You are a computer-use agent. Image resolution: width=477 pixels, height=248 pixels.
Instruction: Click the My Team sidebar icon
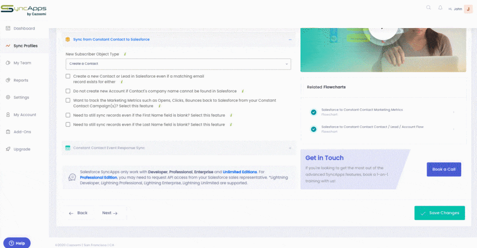tap(8, 63)
